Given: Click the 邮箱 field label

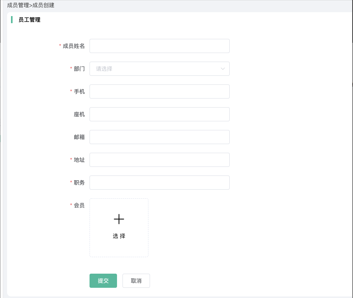Looking at the screenshot, I should 79,137.
